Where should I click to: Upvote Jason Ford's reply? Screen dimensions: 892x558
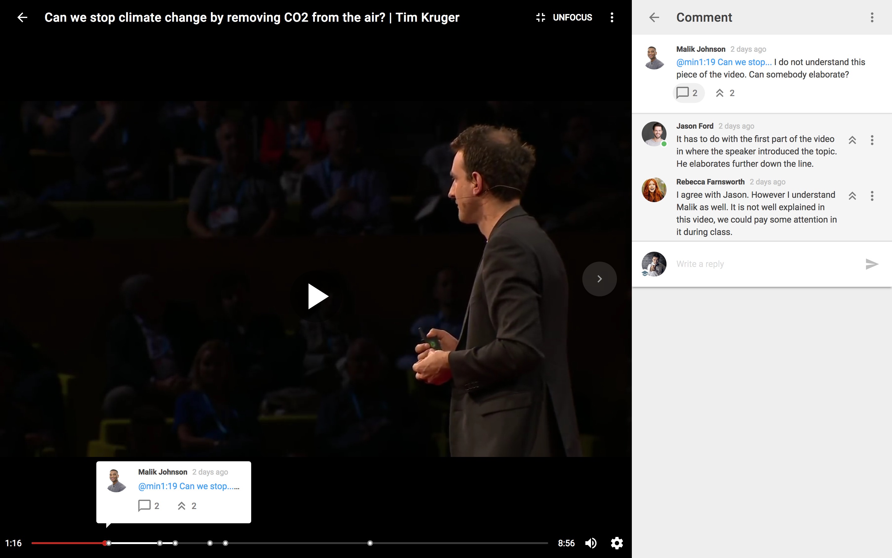point(852,140)
